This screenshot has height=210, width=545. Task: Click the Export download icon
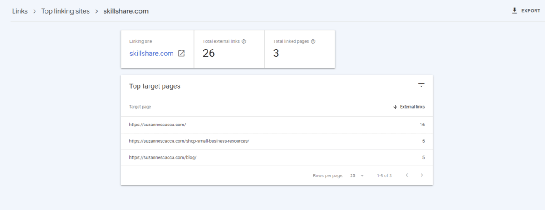point(515,11)
